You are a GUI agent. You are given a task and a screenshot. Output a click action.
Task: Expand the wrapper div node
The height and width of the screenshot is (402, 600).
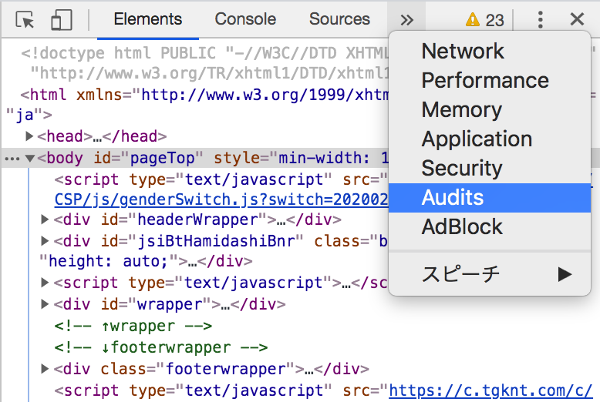pyautogui.click(x=45, y=304)
